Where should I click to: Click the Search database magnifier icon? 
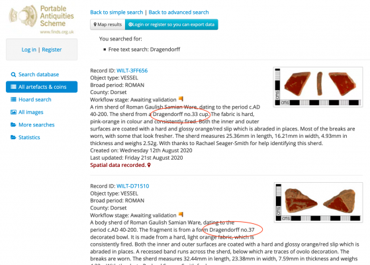click(x=13, y=75)
